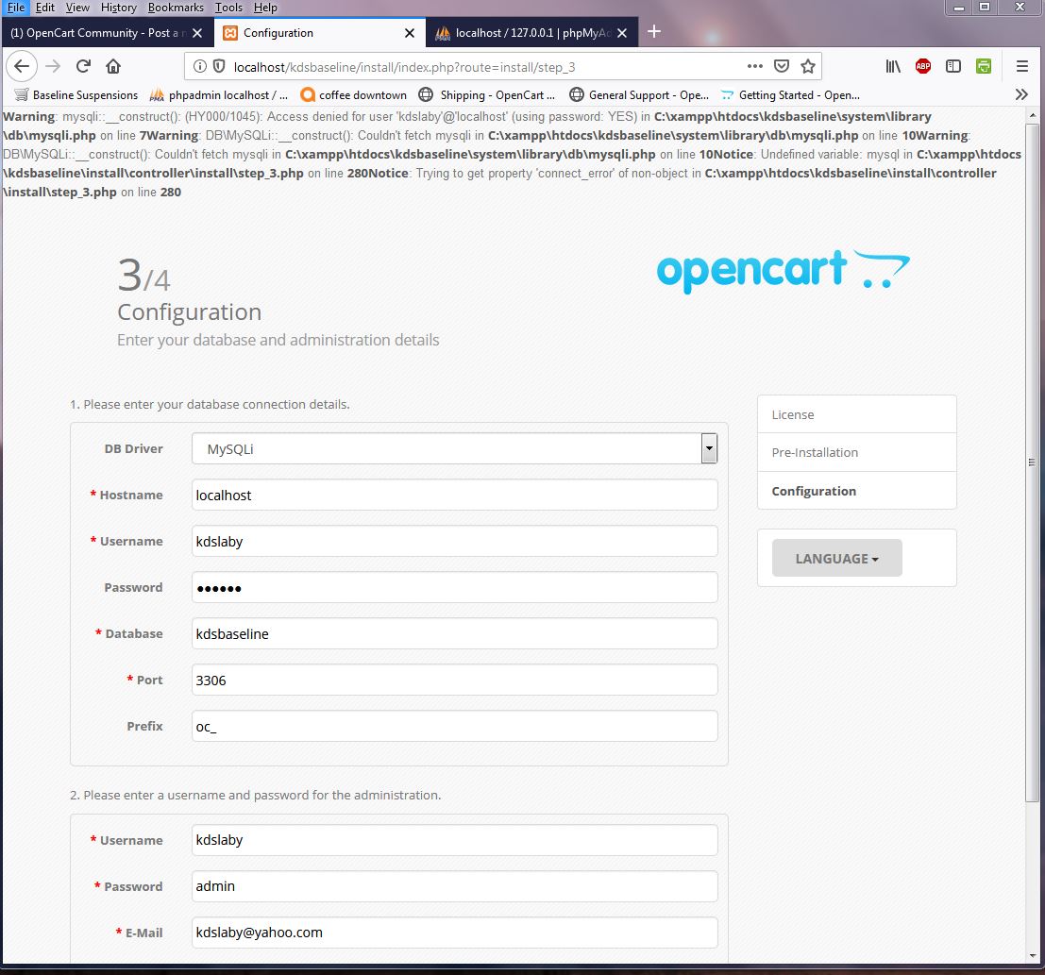Open the File menu
Image resolution: width=1045 pixels, height=975 pixels.
pos(15,8)
